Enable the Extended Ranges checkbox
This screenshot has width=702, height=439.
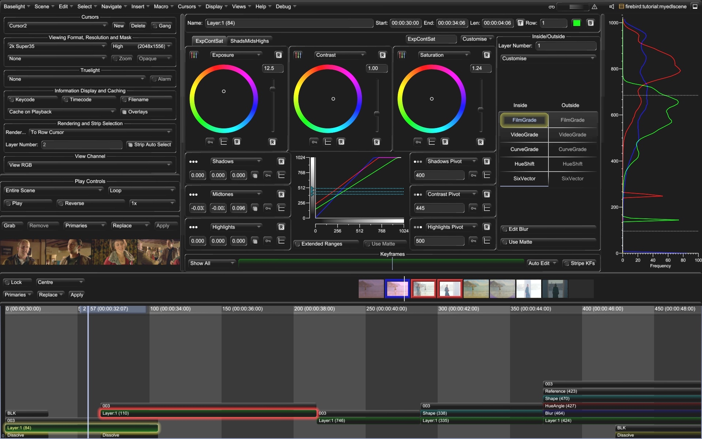(298, 244)
